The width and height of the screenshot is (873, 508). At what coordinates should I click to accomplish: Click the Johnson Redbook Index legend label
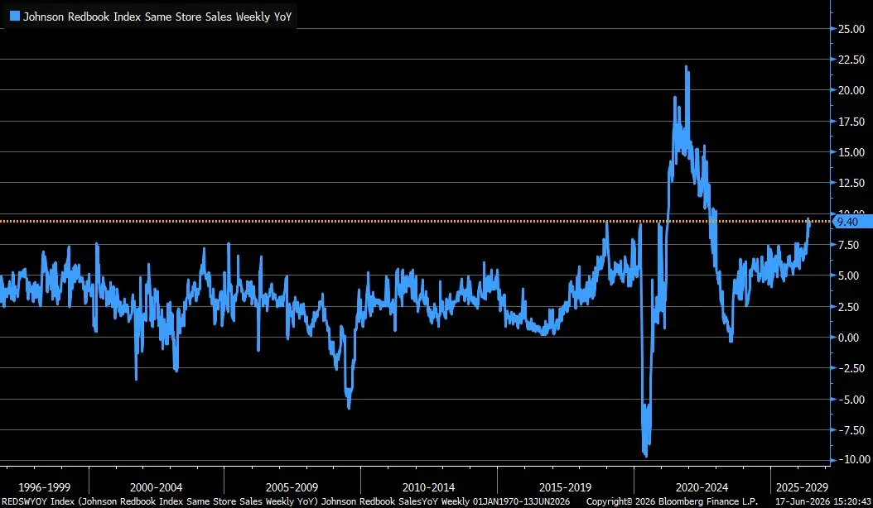(x=157, y=17)
